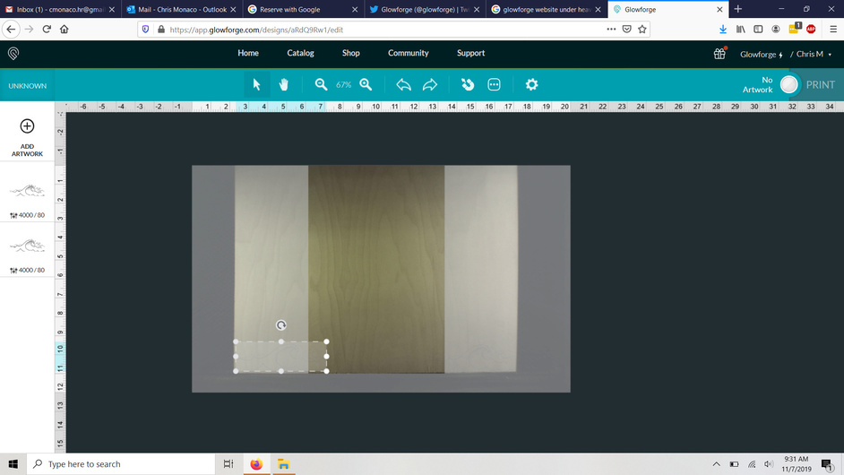Undo the last action
This screenshot has width=844, height=475.
pos(403,84)
